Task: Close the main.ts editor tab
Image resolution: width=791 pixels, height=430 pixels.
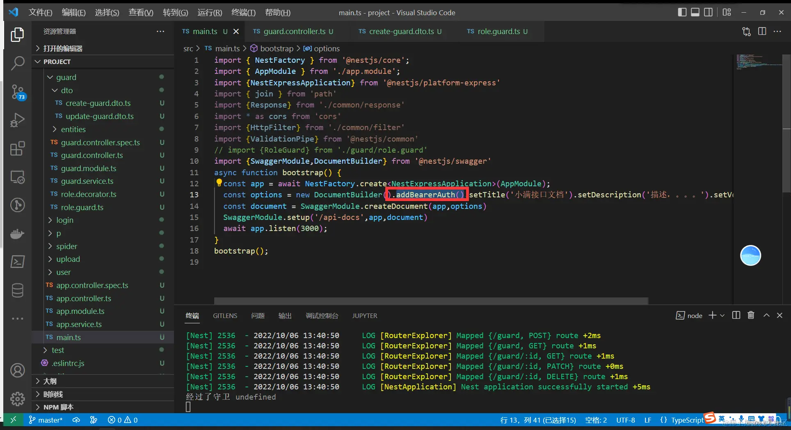Action: click(236, 32)
